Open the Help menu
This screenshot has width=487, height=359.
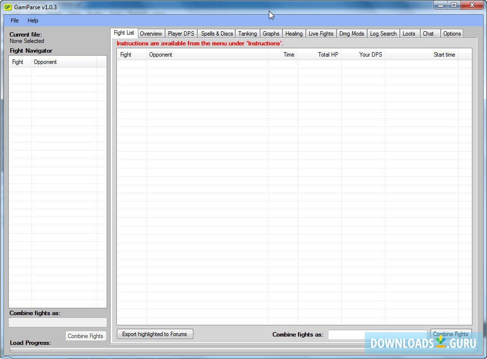(33, 20)
